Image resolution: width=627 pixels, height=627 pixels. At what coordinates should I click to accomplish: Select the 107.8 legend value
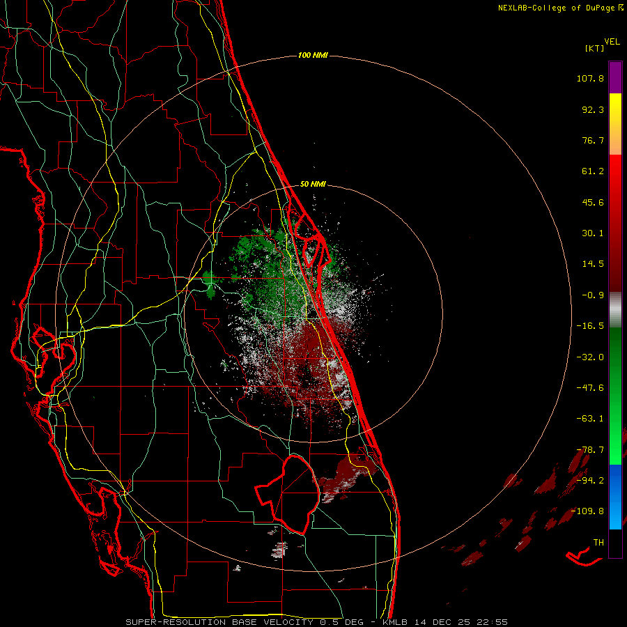click(x=590, y=78)
